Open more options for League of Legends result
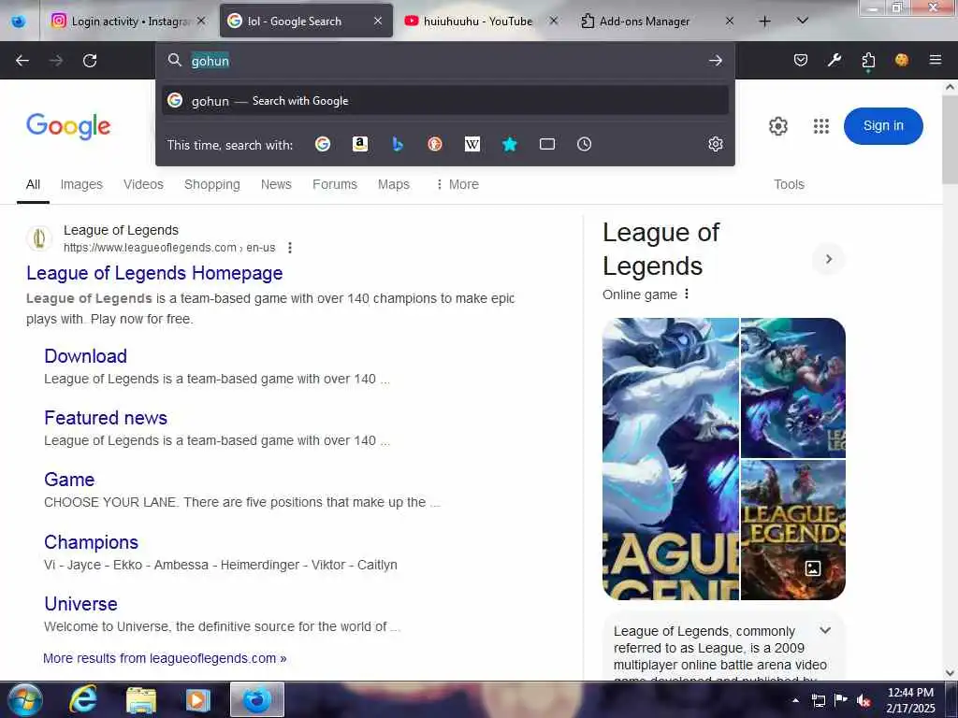 click(290, 248)
